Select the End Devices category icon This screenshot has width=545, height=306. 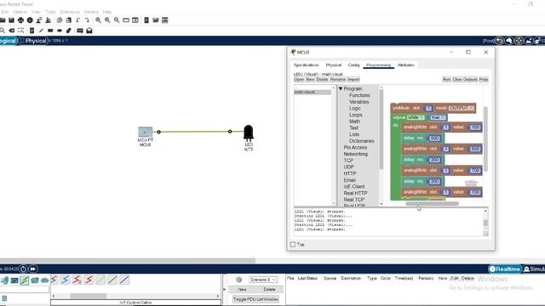pos(14,280)
